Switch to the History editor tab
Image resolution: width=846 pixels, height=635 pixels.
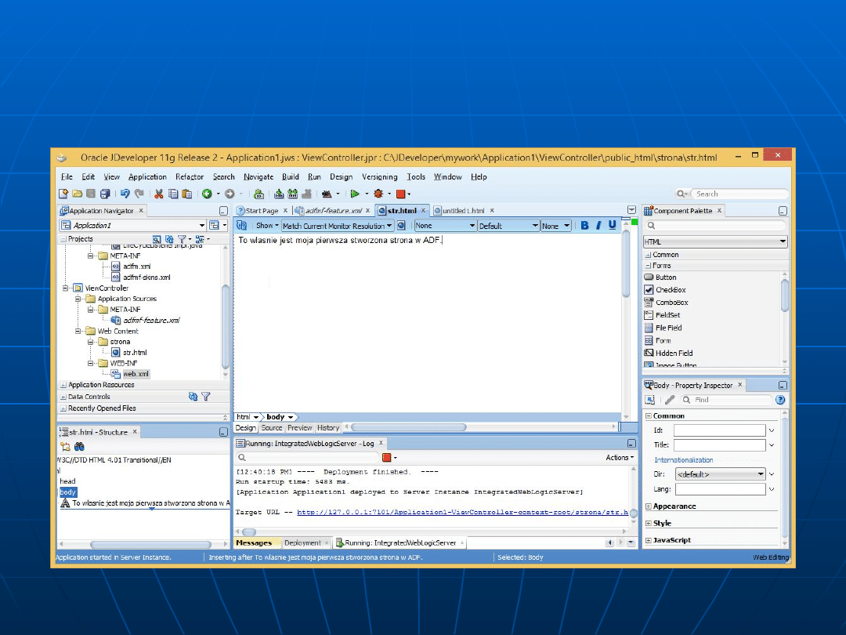pos(328,428)
